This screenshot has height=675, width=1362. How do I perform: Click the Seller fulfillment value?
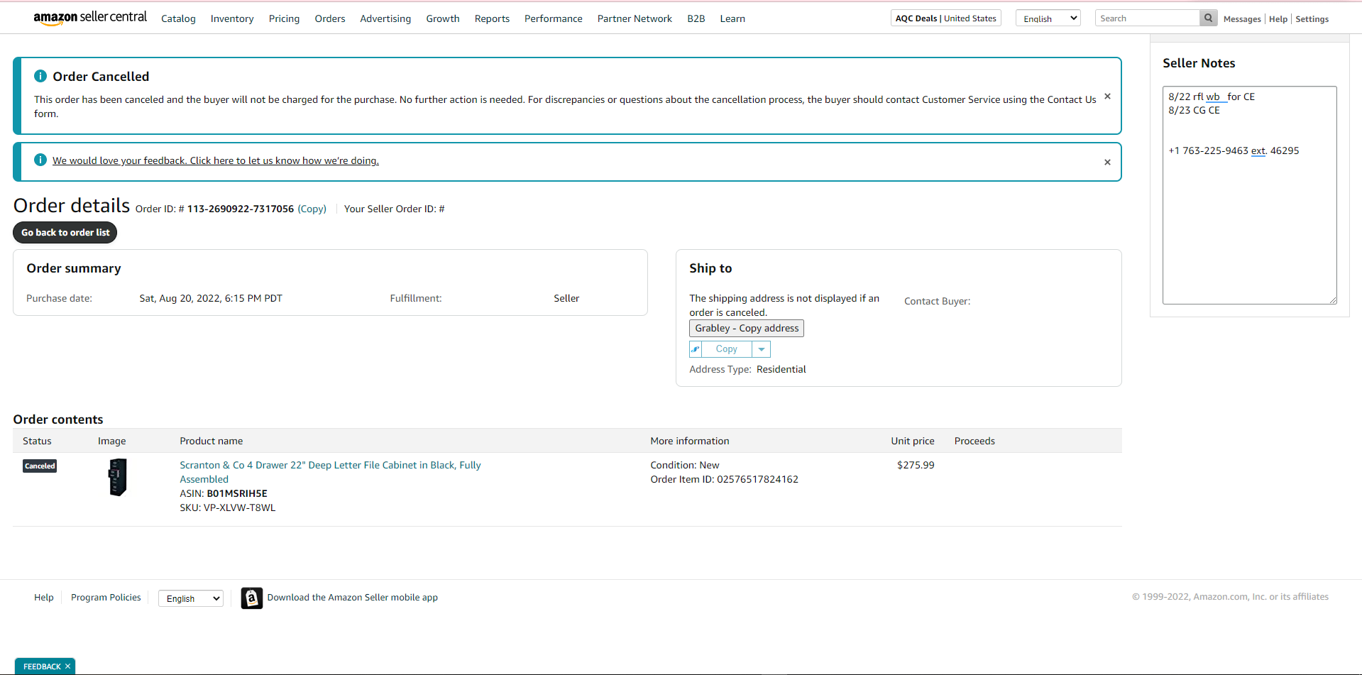(566, 298)
